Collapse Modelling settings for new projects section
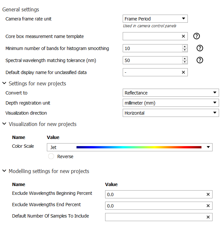 [x=4, y=171]
